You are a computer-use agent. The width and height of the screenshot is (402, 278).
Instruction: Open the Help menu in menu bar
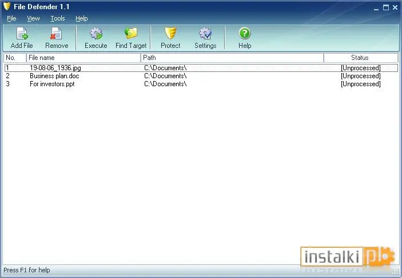coord(82,18)
